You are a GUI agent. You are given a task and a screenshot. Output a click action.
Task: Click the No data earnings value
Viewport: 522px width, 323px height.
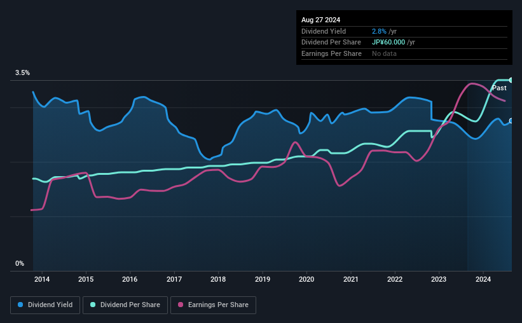coord(384,53)
